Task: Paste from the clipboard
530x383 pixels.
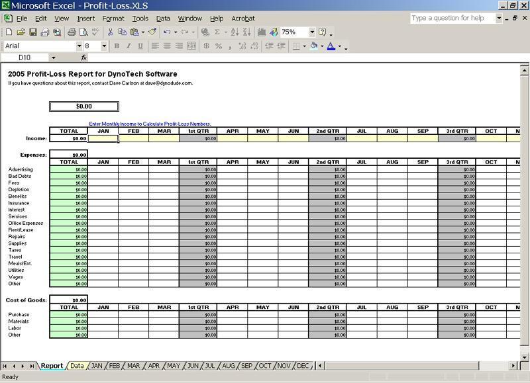Action: pyautogui.click(x=134, y=32)
